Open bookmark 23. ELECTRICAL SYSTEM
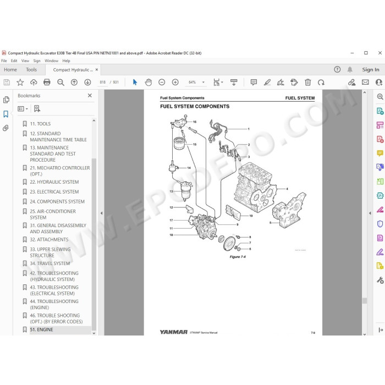This screenshot has height=385, width=385. [x=54, y=192]
